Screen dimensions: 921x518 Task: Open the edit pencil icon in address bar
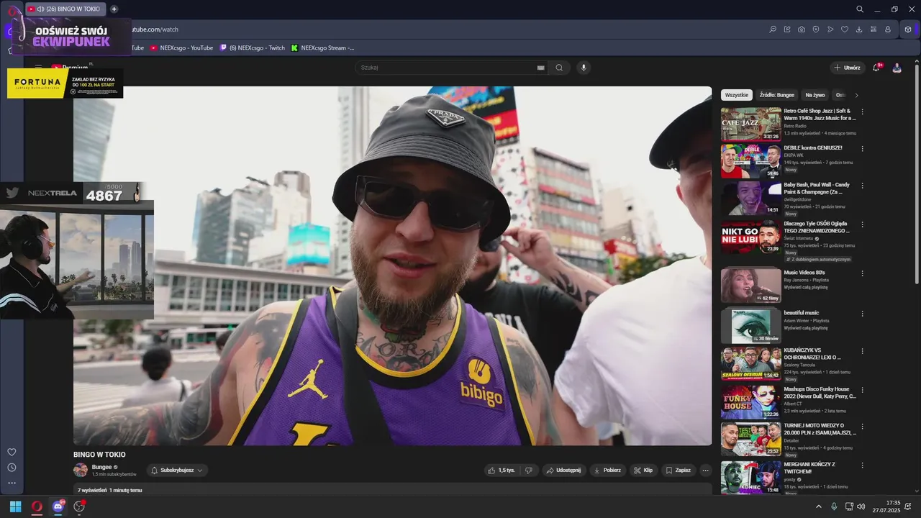787,29
